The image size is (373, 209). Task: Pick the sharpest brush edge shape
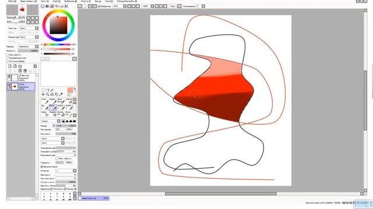[x=64, y=121]
